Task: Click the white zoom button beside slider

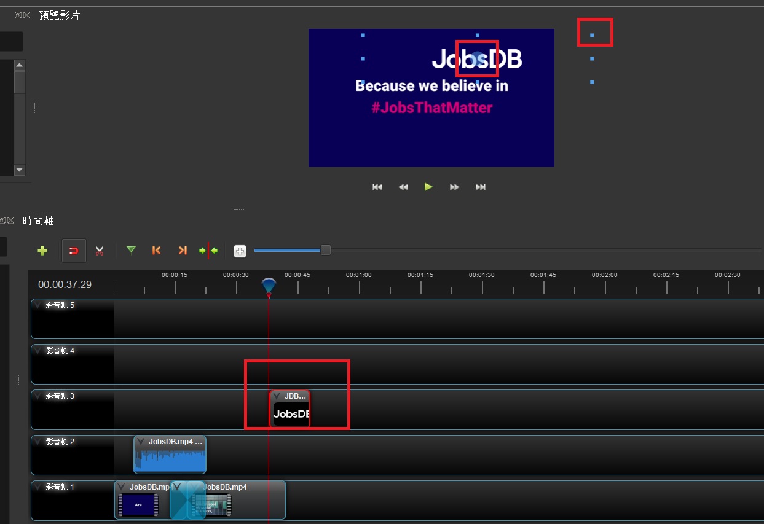Action: (240, 251)
